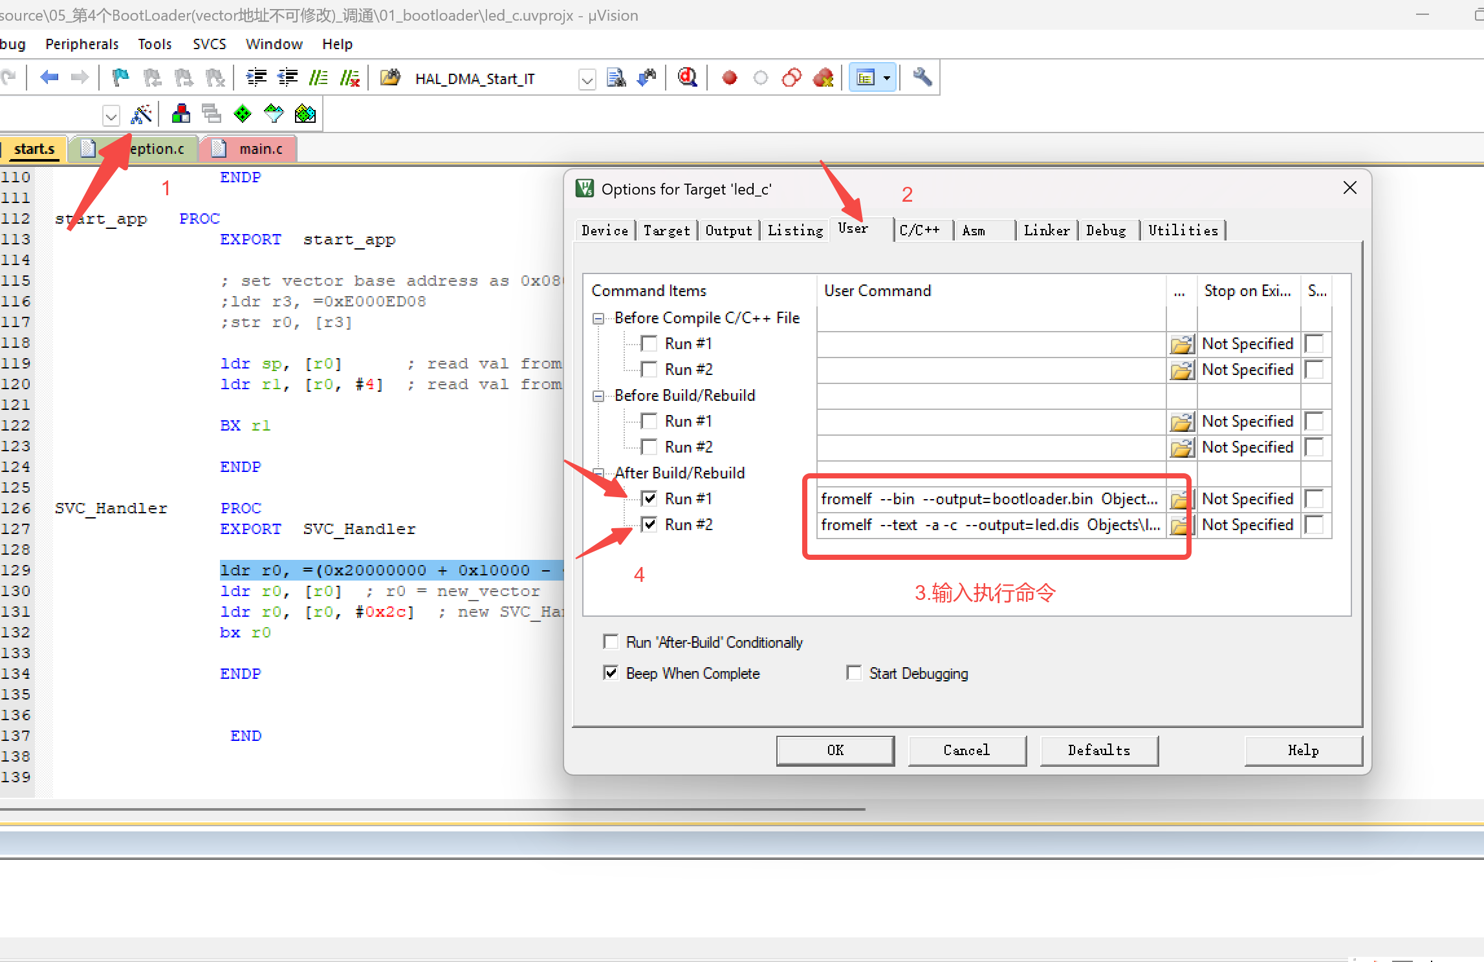
Task: Close the Options for Target dialog
Action: (x=1349, y=188)
